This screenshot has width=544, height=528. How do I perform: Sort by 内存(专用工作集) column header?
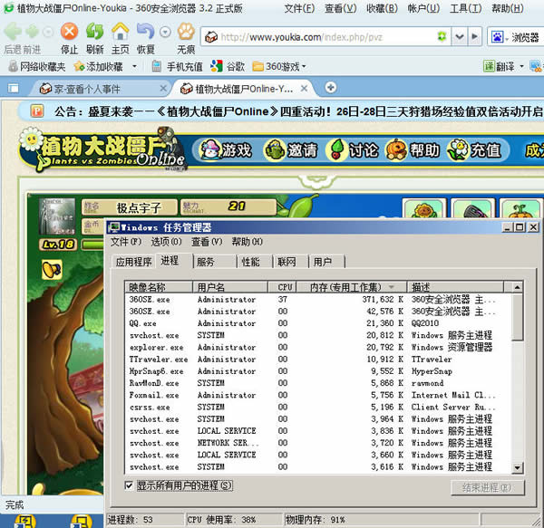point(352,287)
